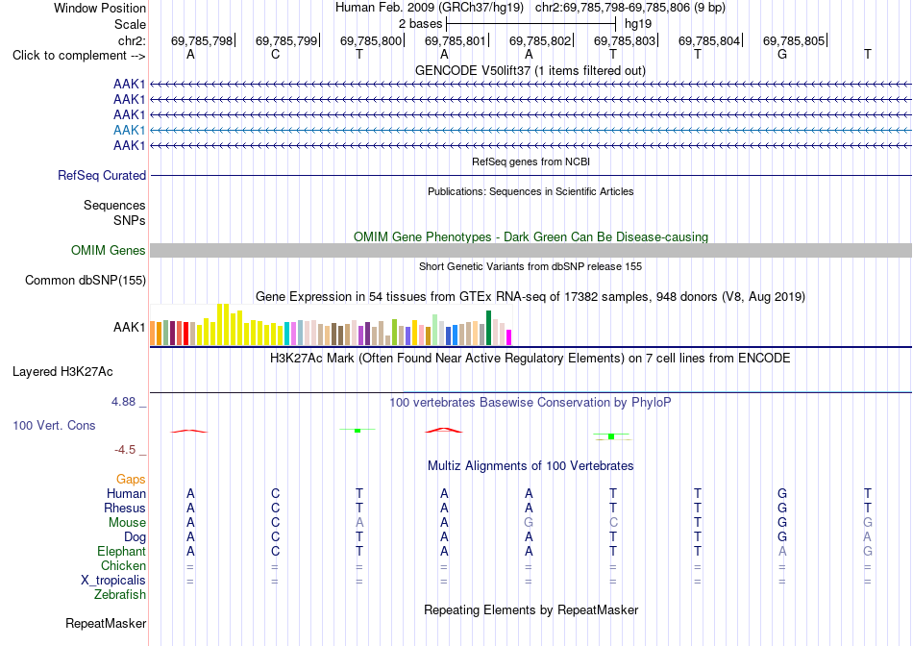The width and height of the screenshot is (913, 646).
Task: Click the SNPs label
Action: click(x=130, y=220)
